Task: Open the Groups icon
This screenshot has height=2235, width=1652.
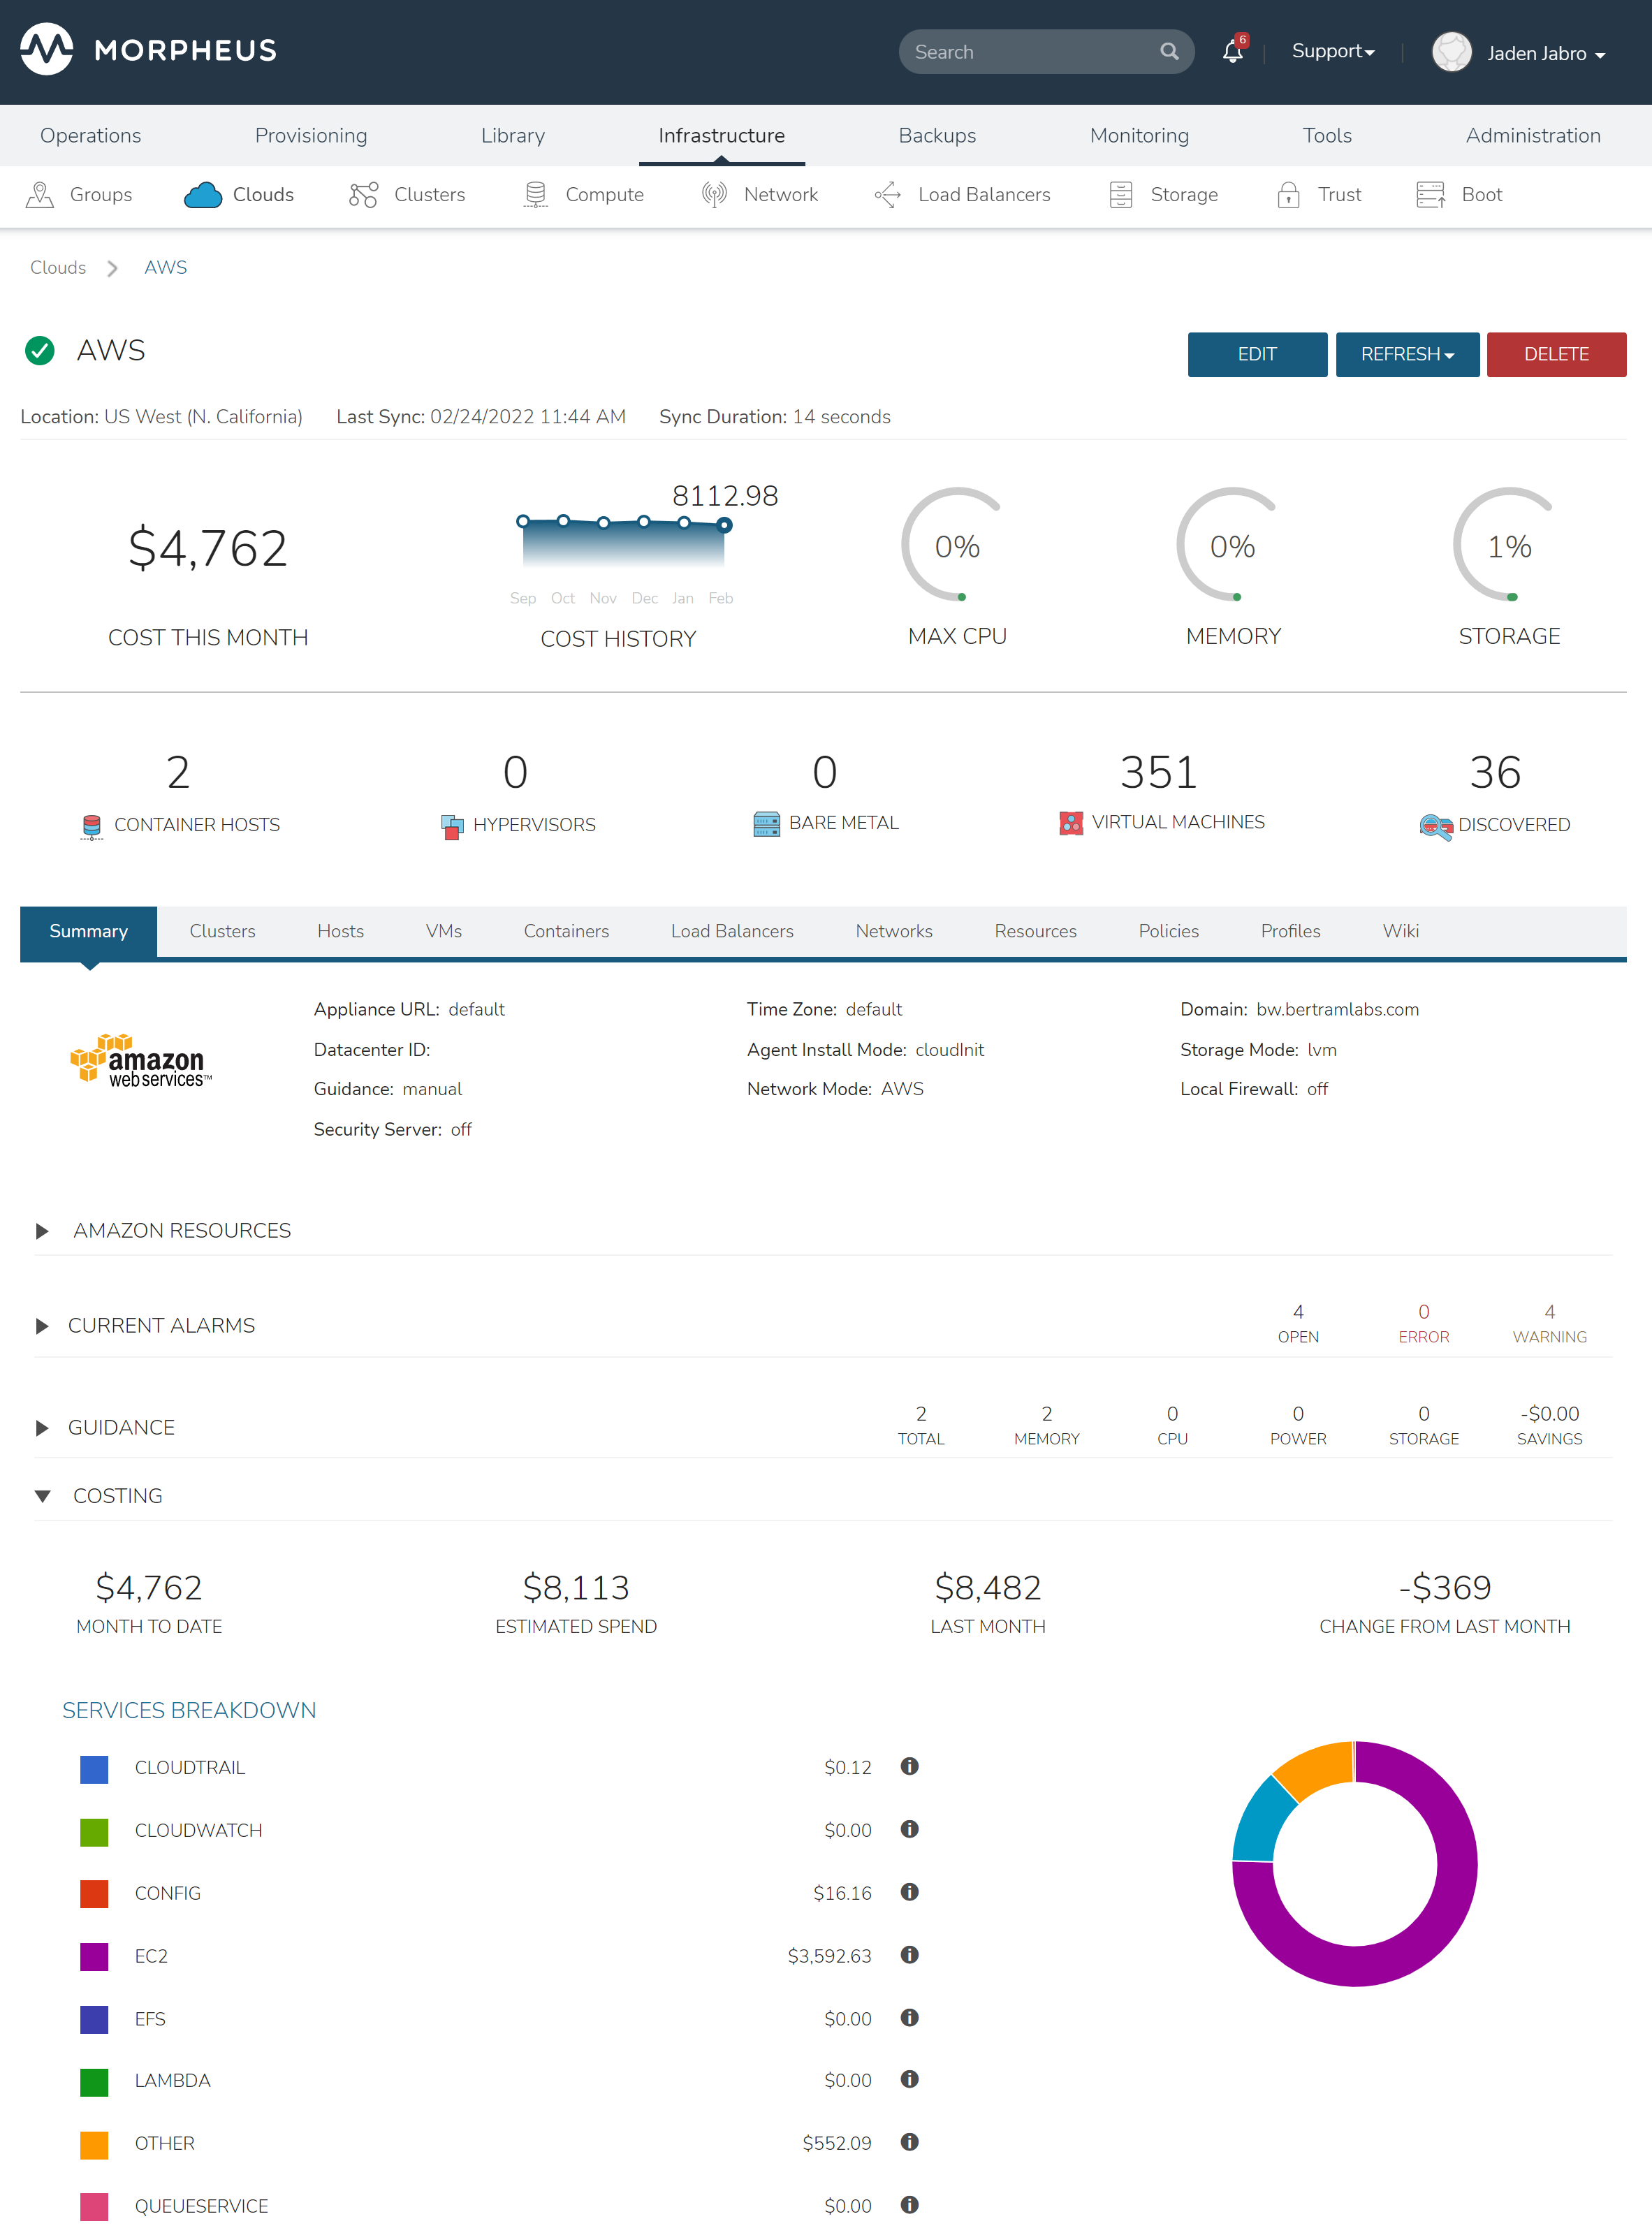Action: [40, 194]
